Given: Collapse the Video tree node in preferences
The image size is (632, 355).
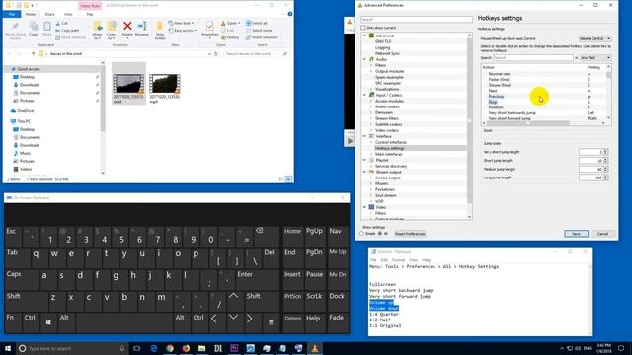Looking at the screenshot, I should coord(364,207).
